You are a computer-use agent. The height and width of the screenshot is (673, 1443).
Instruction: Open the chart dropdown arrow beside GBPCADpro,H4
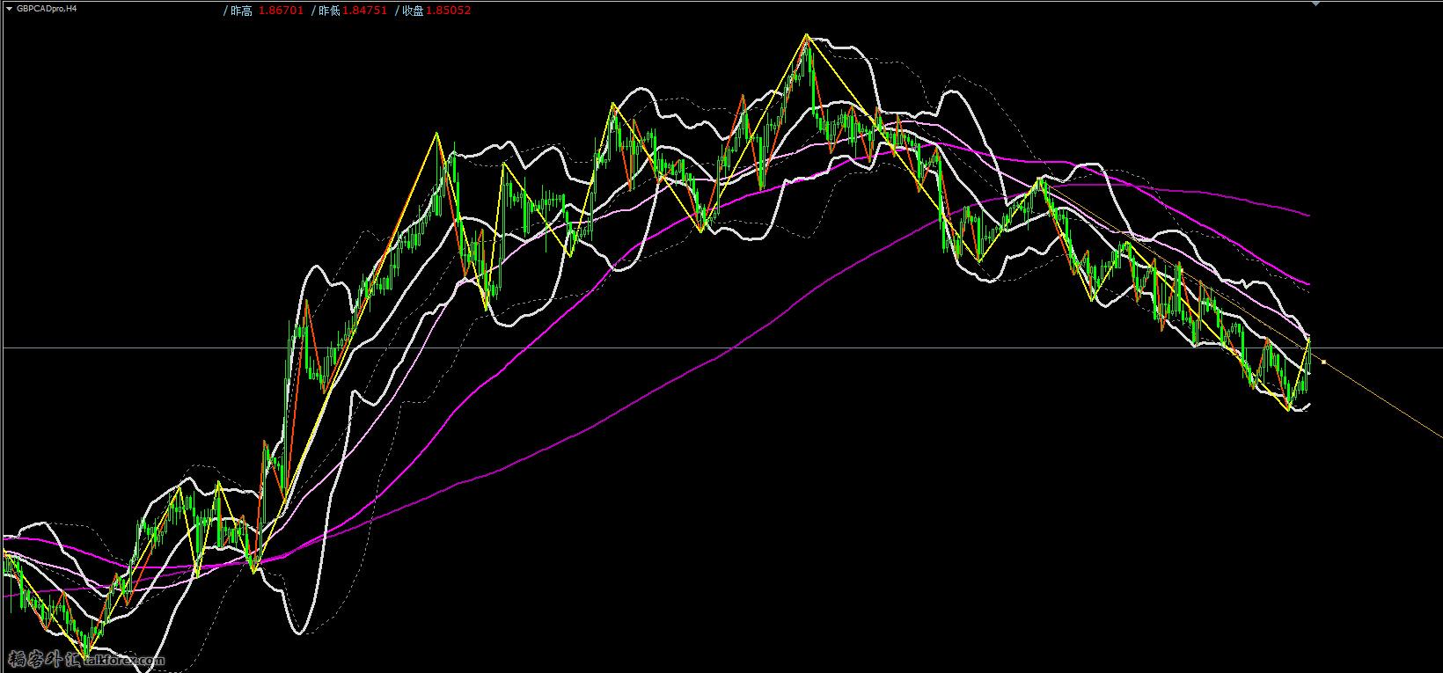pos(9,9)
